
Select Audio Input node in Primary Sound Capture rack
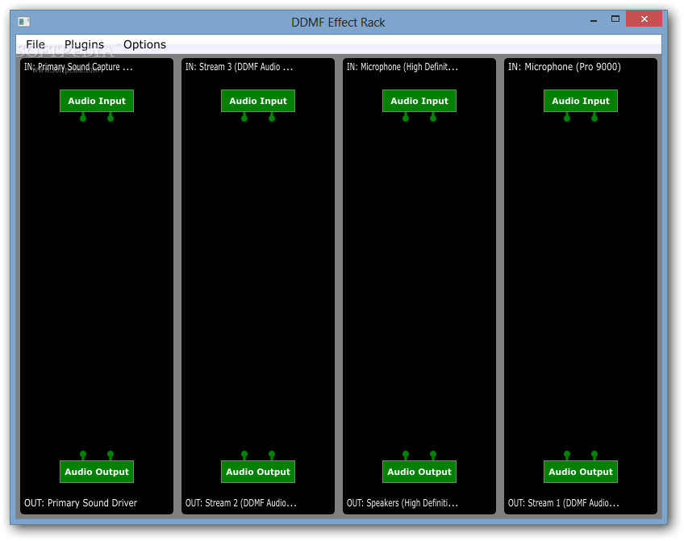(x=97, y=101)
